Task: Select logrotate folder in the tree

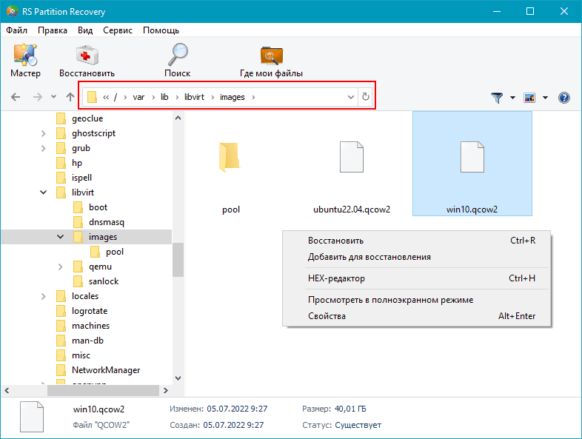Action: [82, 311]
